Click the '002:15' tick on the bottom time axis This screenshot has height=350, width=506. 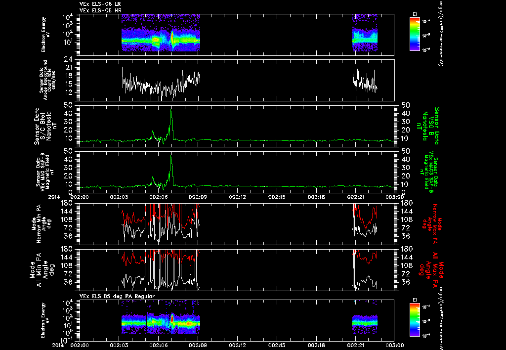click(x=277, y=345)
